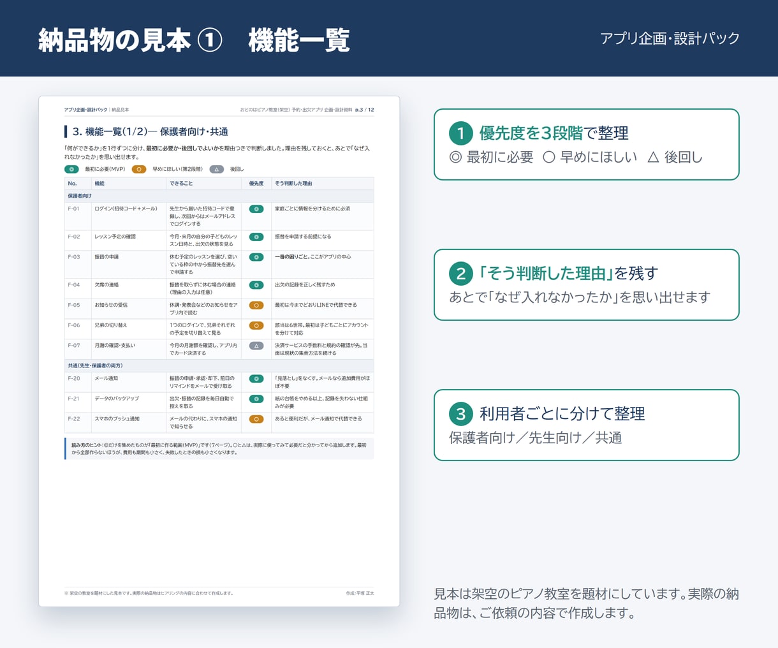Viewport: 778px width, 648px height.
Task: Click the header title 納品物の見本 ① 機能一覧
Action: pos(194,40)
